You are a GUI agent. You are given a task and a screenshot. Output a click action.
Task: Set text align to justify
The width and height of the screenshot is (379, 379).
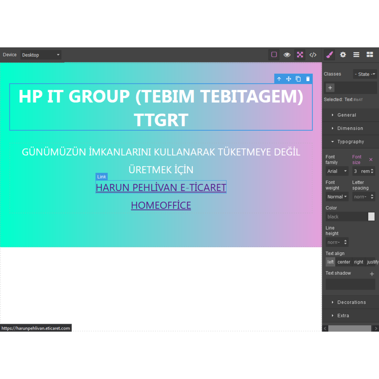(x=372, y=262)
